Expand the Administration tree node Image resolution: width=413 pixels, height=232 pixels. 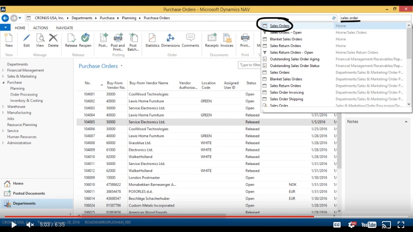click(x=3, y=143)
